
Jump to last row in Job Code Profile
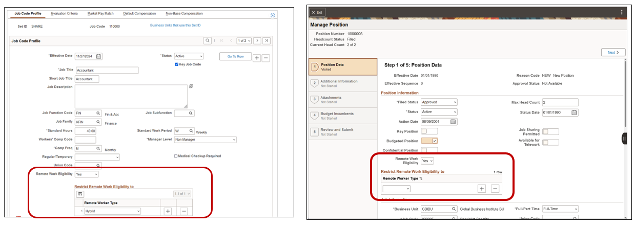pos(267,40)
